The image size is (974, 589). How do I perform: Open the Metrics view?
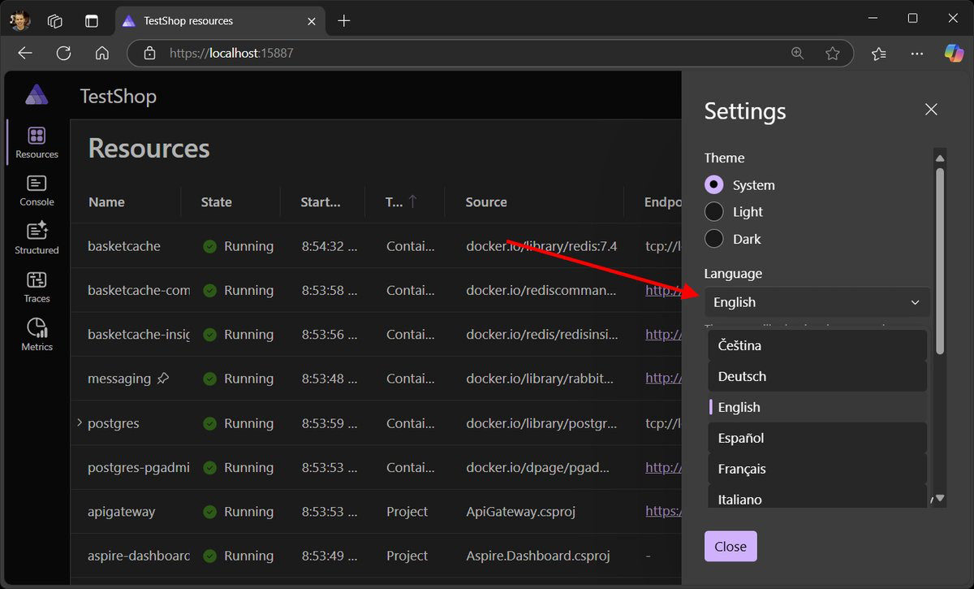(36, 333)
